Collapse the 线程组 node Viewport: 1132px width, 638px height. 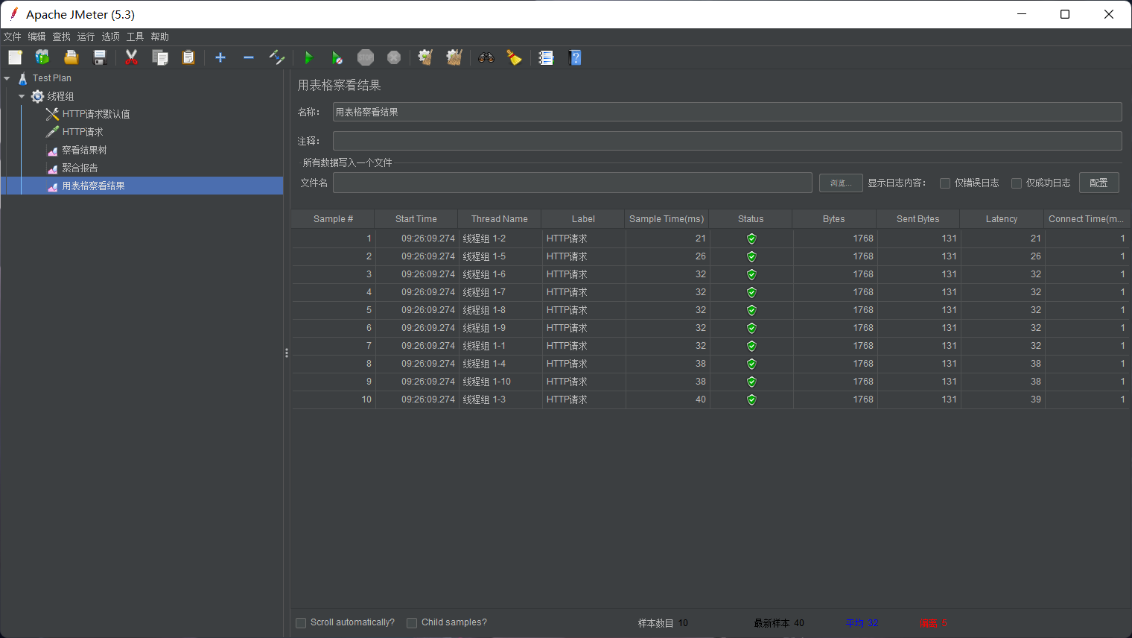[21, 95]
